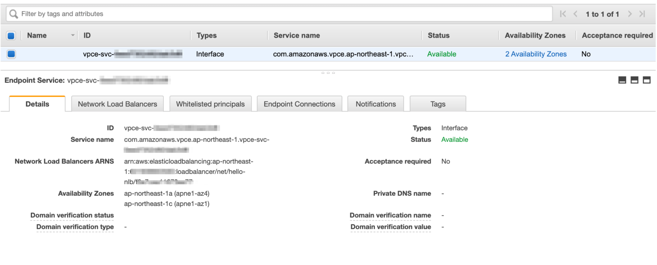Open the Tags tab

[438, 103]
